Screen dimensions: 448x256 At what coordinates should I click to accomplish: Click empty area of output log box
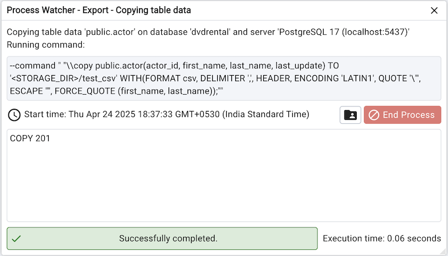click(x=224, y=185)
